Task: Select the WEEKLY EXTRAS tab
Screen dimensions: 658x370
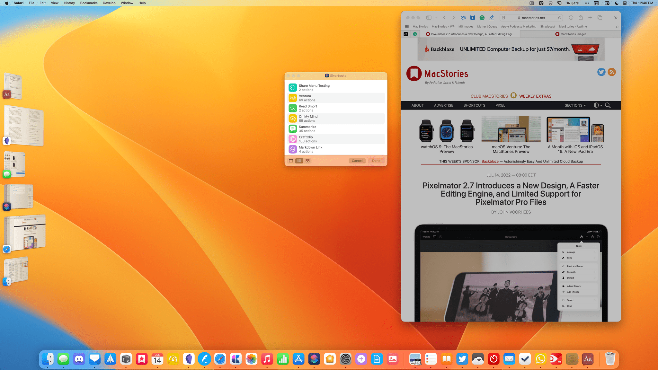Action: coord(535,96)
